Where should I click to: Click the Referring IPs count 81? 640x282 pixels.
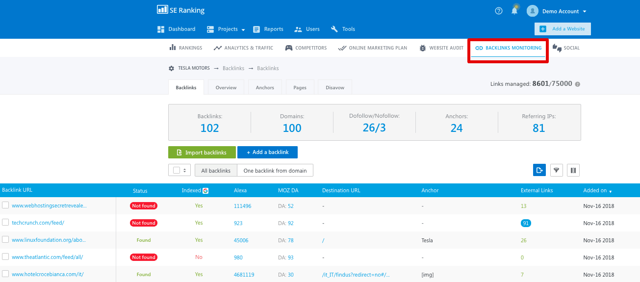[539, 128]
